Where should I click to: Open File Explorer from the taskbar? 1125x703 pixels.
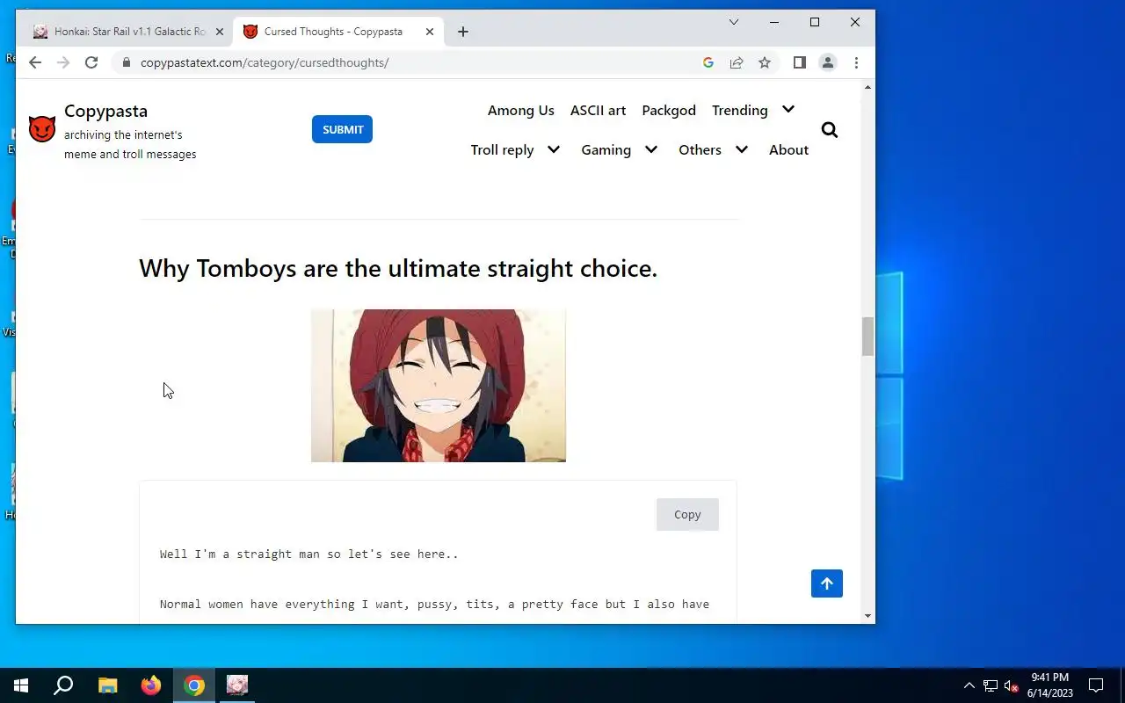click(x=107, y=685)
